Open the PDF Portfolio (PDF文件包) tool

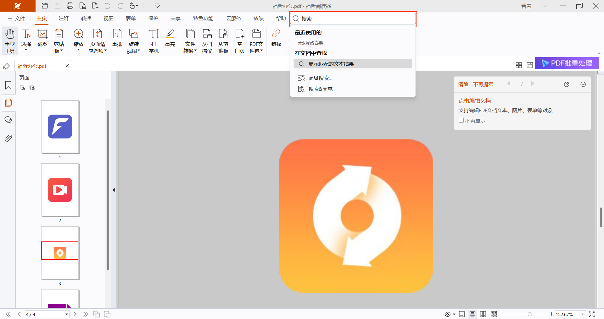(x=256, y=41)
